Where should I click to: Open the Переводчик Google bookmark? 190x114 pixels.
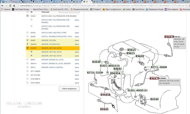tap(155, 9)
